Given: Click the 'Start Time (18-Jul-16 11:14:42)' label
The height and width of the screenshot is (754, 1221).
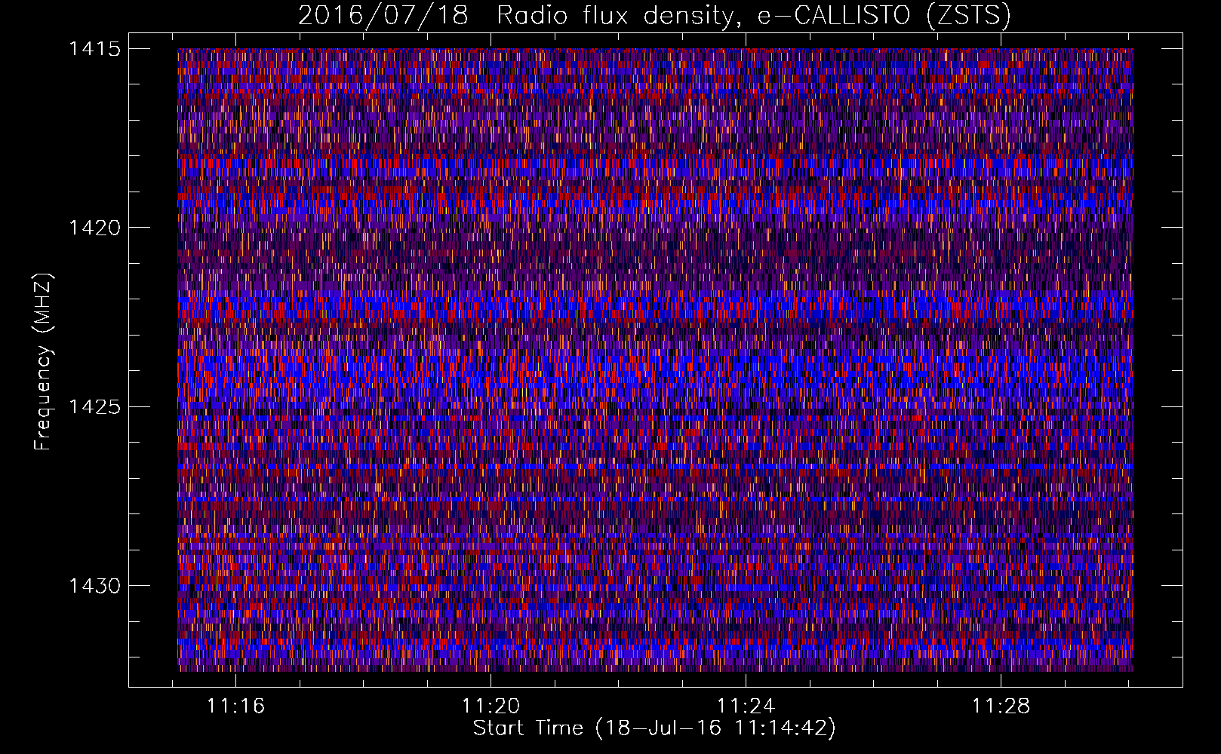Looking at the screenshot, I should coord(654,728).
